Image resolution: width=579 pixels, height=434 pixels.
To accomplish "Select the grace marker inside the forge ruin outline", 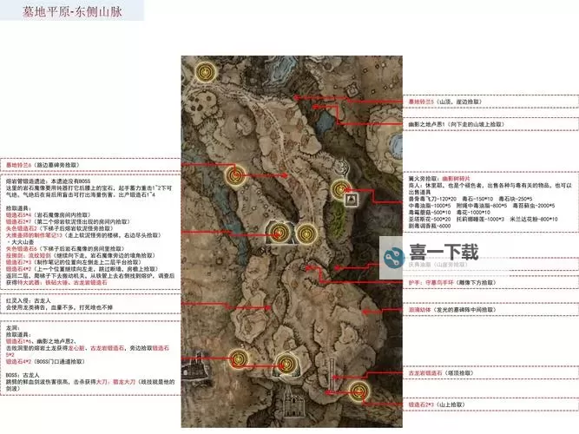I will click(279, 233).
